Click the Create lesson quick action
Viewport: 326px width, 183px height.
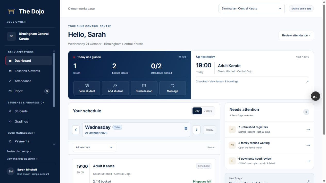(x=144, y=88)
